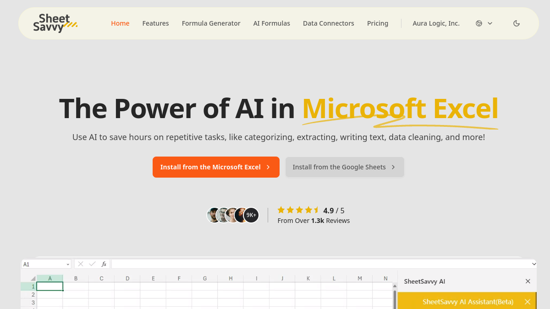
Task: Open the language globe dropdown
Action: point(484,23)
